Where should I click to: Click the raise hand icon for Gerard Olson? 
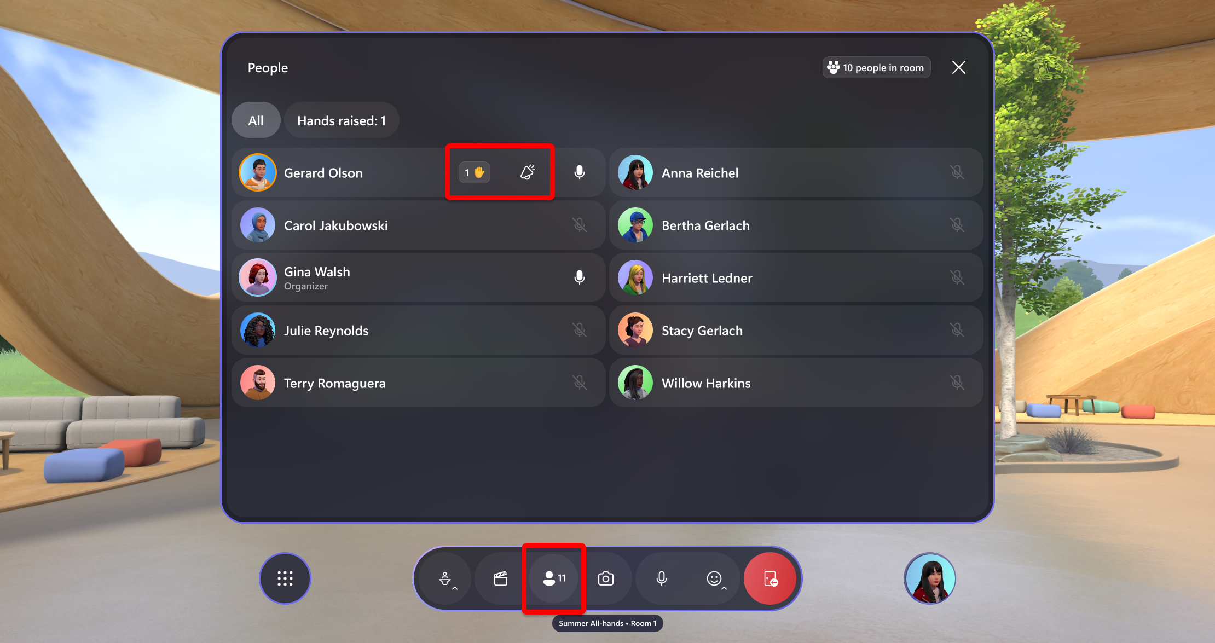pos(475,171)
